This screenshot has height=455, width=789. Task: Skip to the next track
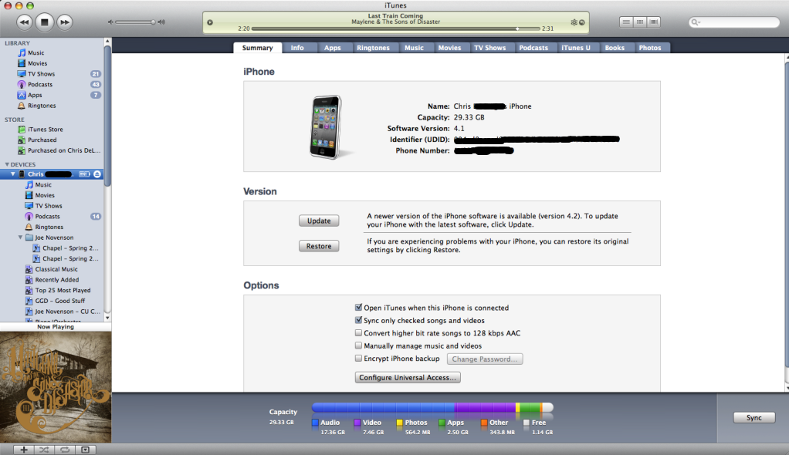64,22
